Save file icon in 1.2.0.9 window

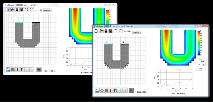pyautogui.click(x=17, y=10)
